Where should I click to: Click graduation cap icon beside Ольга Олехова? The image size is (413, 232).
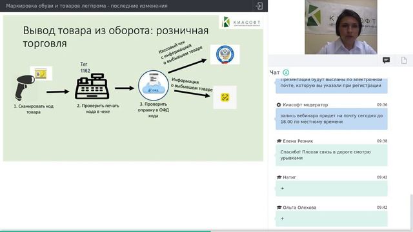click(x=279, y=208)
